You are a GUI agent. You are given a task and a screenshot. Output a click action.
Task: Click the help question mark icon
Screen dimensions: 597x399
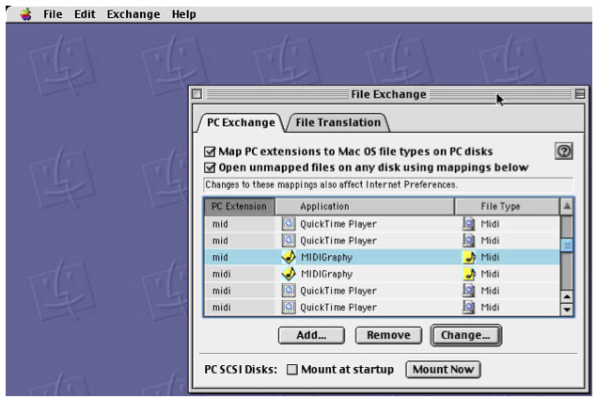[564, 152]
